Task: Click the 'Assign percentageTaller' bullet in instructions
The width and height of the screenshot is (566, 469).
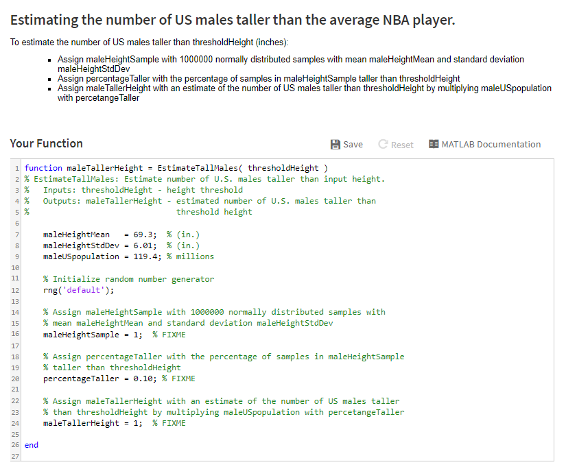Action: 259,79
